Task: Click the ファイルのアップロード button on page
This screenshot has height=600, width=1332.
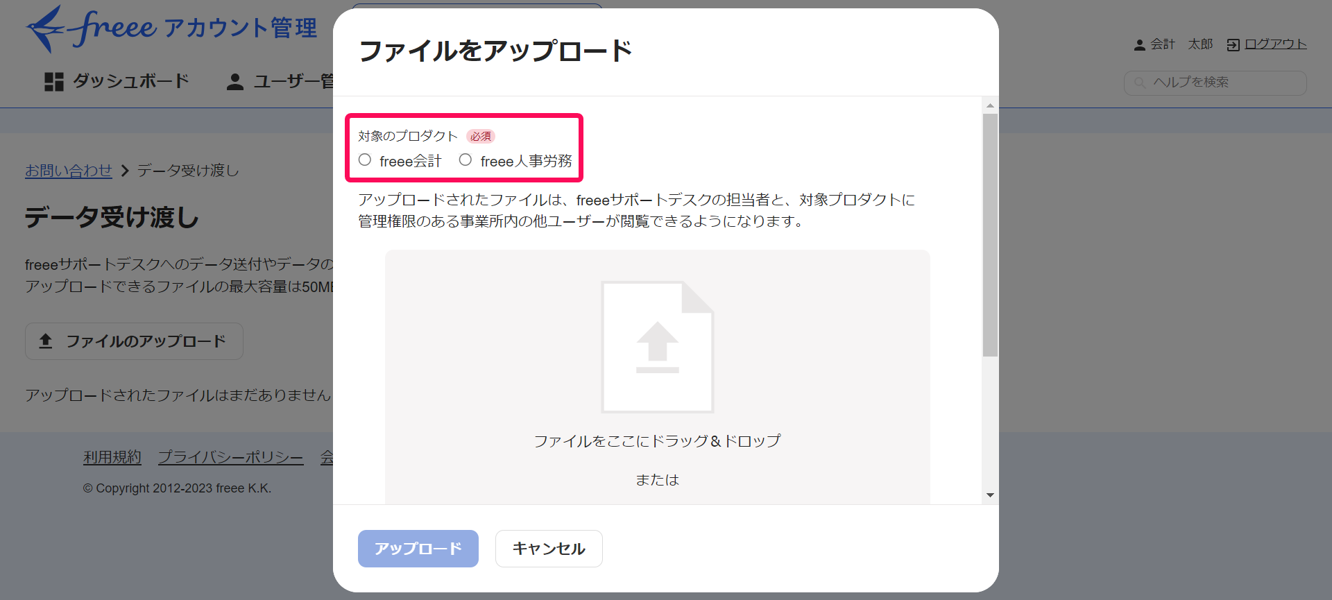Action: click(134, 341)
